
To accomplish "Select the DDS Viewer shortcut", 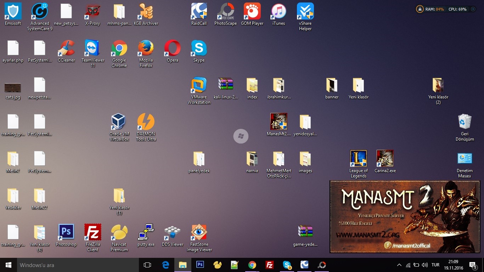I will click(x=173, y=235).
